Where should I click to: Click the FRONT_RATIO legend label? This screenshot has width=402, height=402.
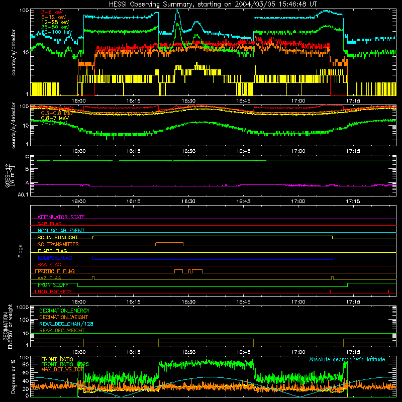click(x=57, y=359)
